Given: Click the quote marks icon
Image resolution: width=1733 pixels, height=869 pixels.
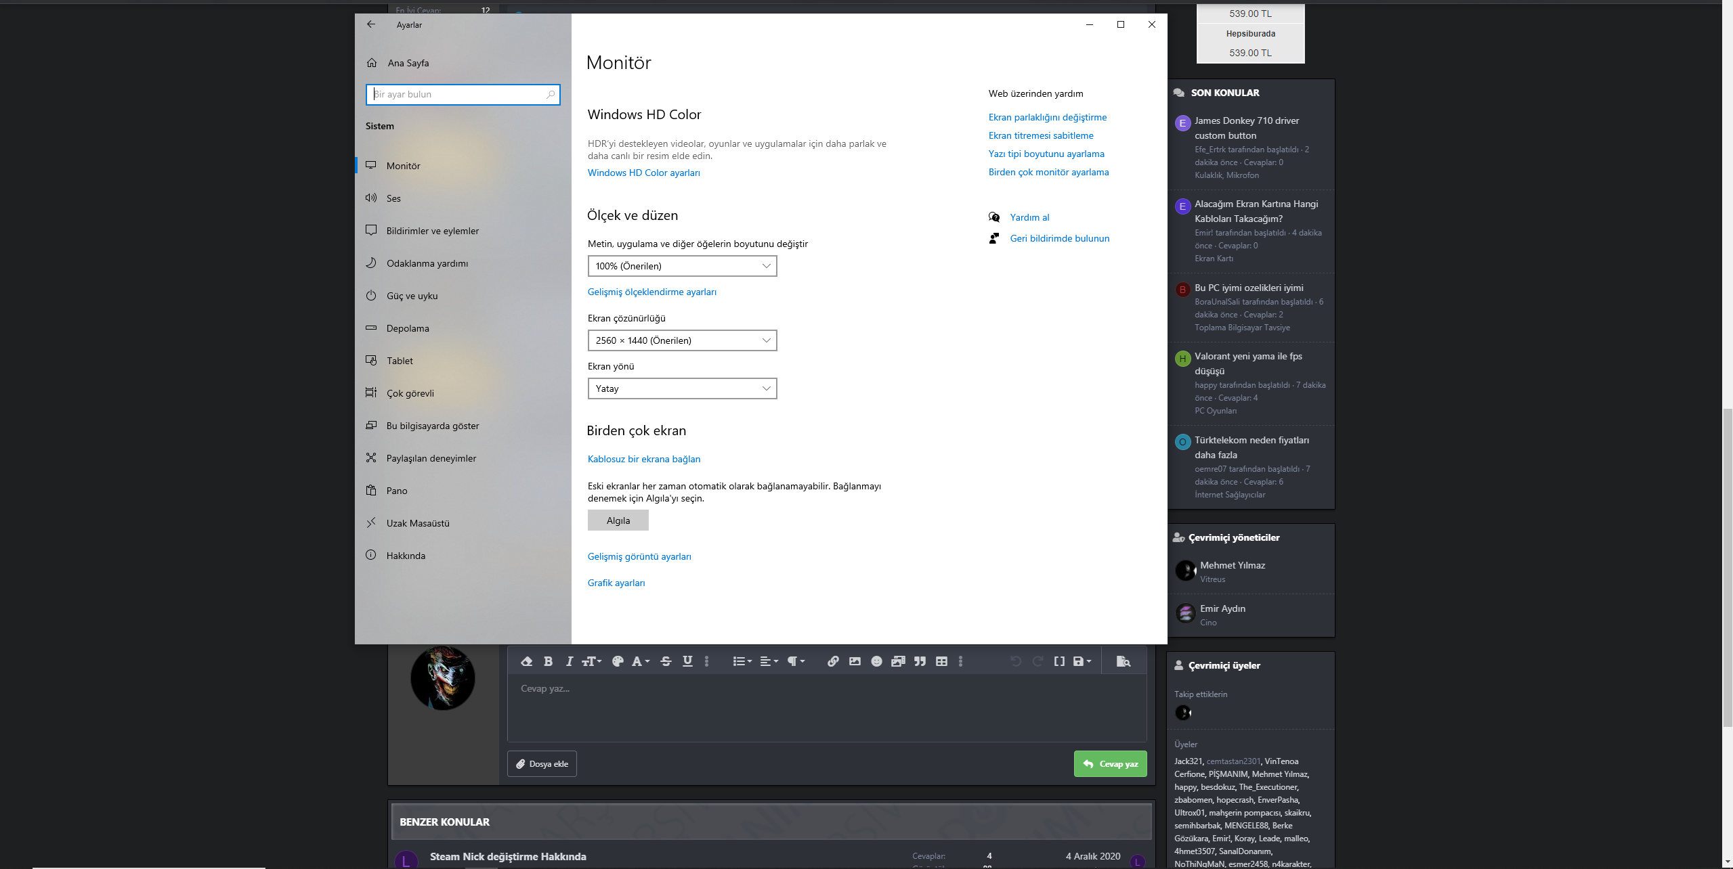Looking at the screenshot, I should coord(920,661).
